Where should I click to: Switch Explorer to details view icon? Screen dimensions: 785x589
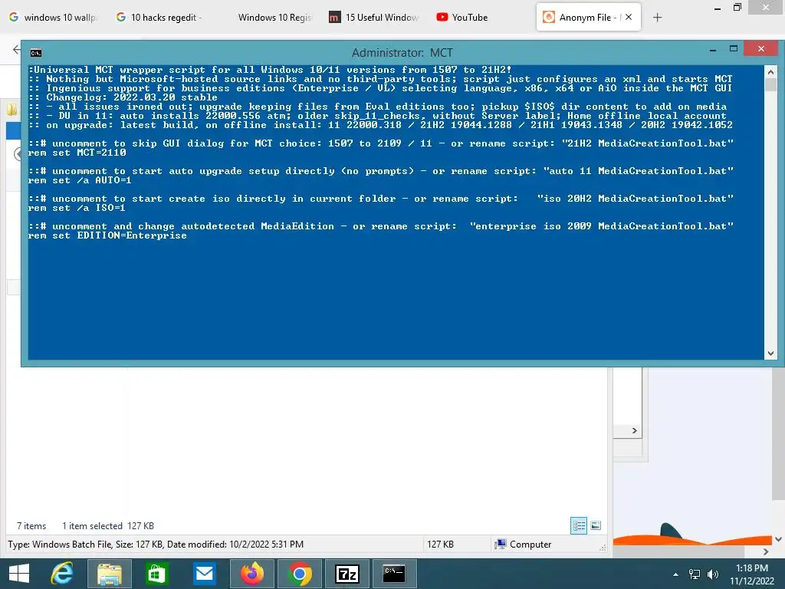tap(579, 525)
